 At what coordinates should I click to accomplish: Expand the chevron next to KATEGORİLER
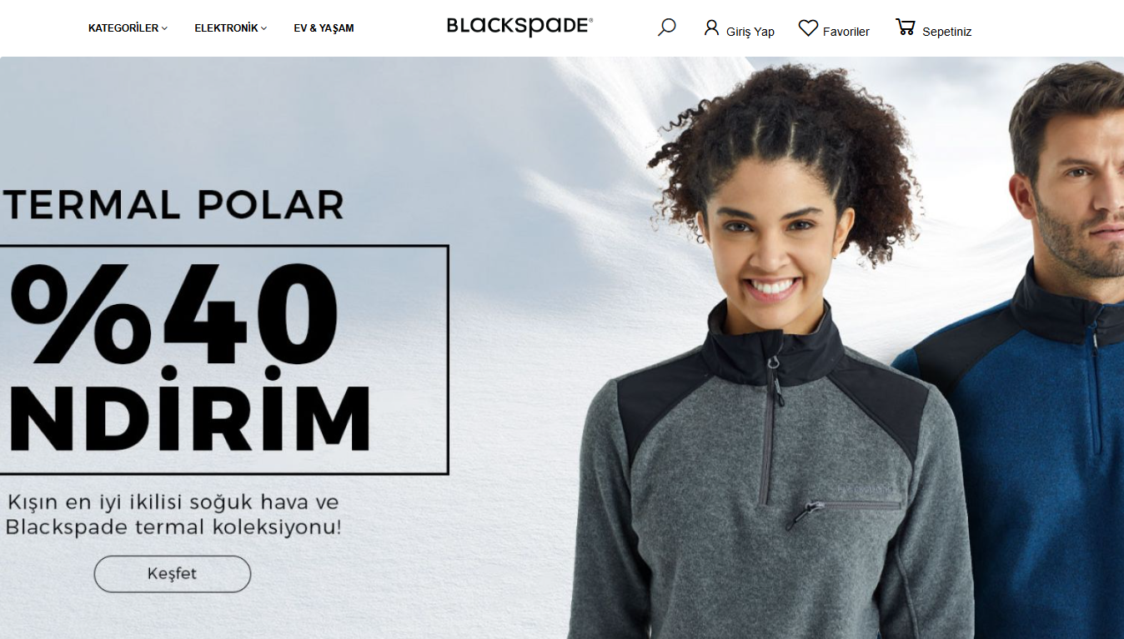pyautogui.click(x=165, y=28)
